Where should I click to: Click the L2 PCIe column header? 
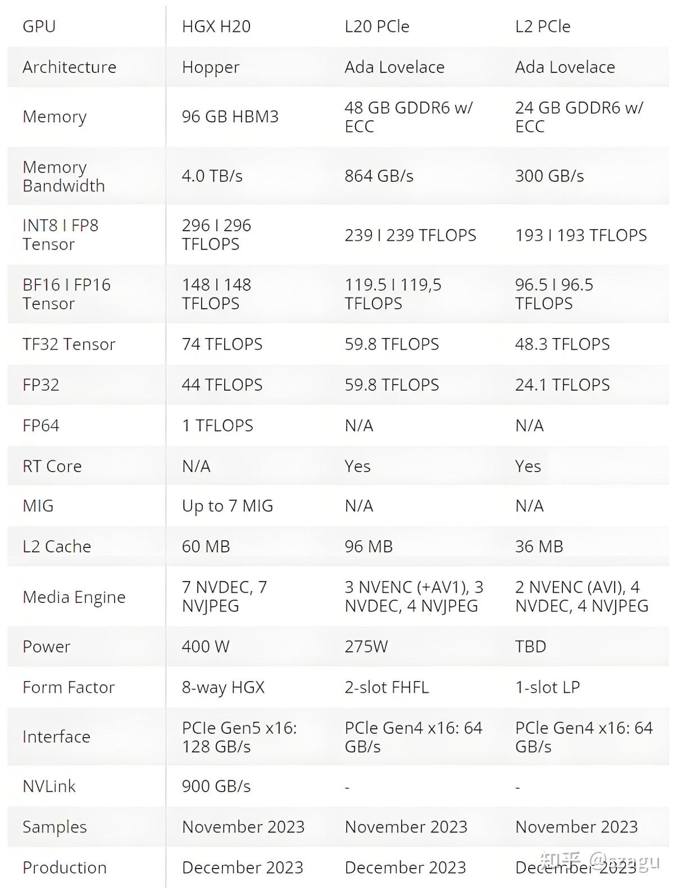point(542,26)
